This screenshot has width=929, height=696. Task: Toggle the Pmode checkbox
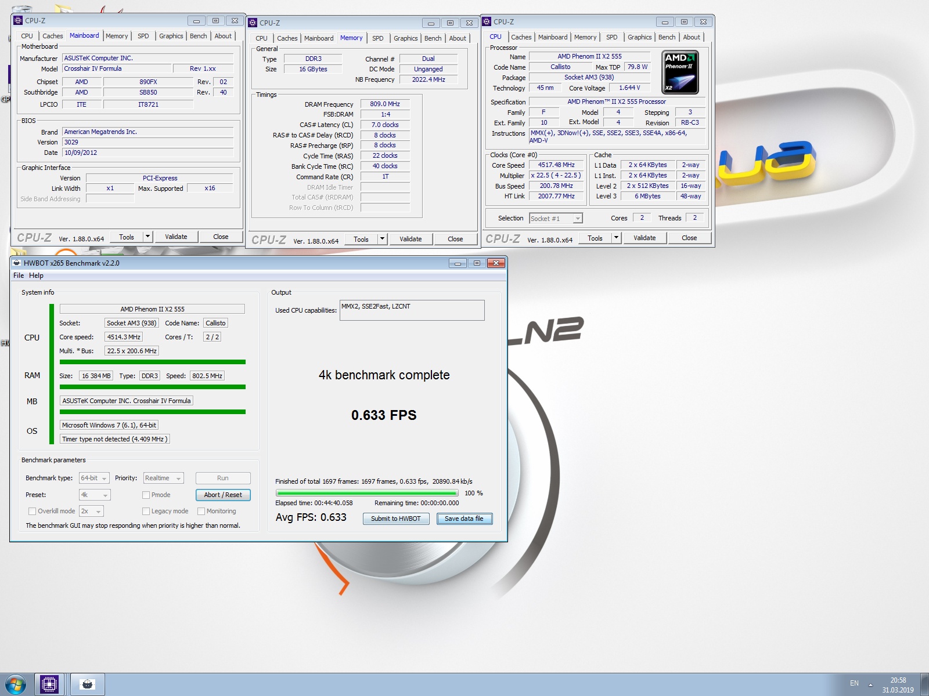click(146, 495)
